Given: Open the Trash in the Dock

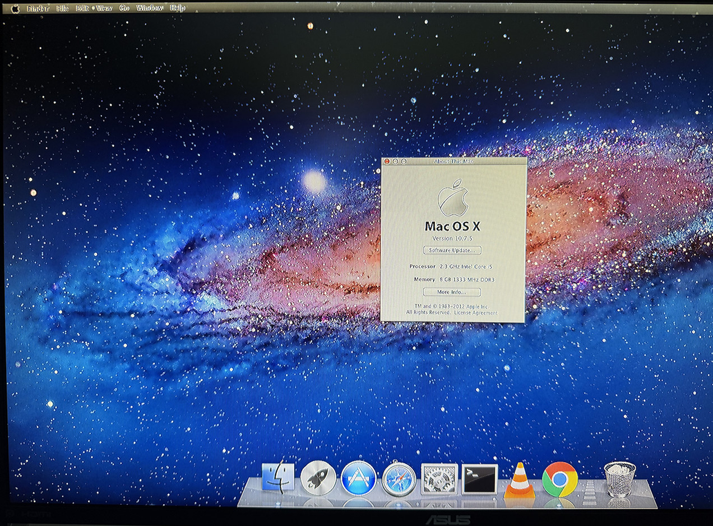Looking at the screenshot, I should click(620, 479).
